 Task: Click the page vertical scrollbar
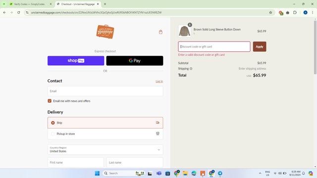(x=315, y=47)
